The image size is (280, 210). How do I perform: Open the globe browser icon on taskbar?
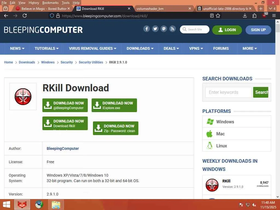(39, 205)
